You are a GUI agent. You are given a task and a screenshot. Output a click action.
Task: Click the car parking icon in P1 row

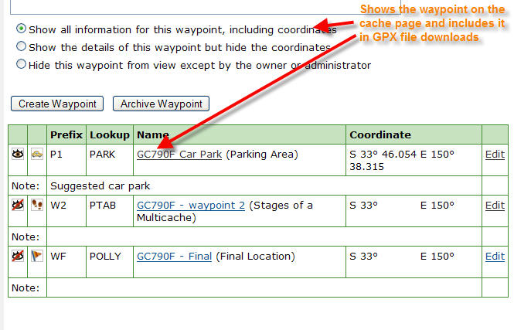(x=37, y=155)
